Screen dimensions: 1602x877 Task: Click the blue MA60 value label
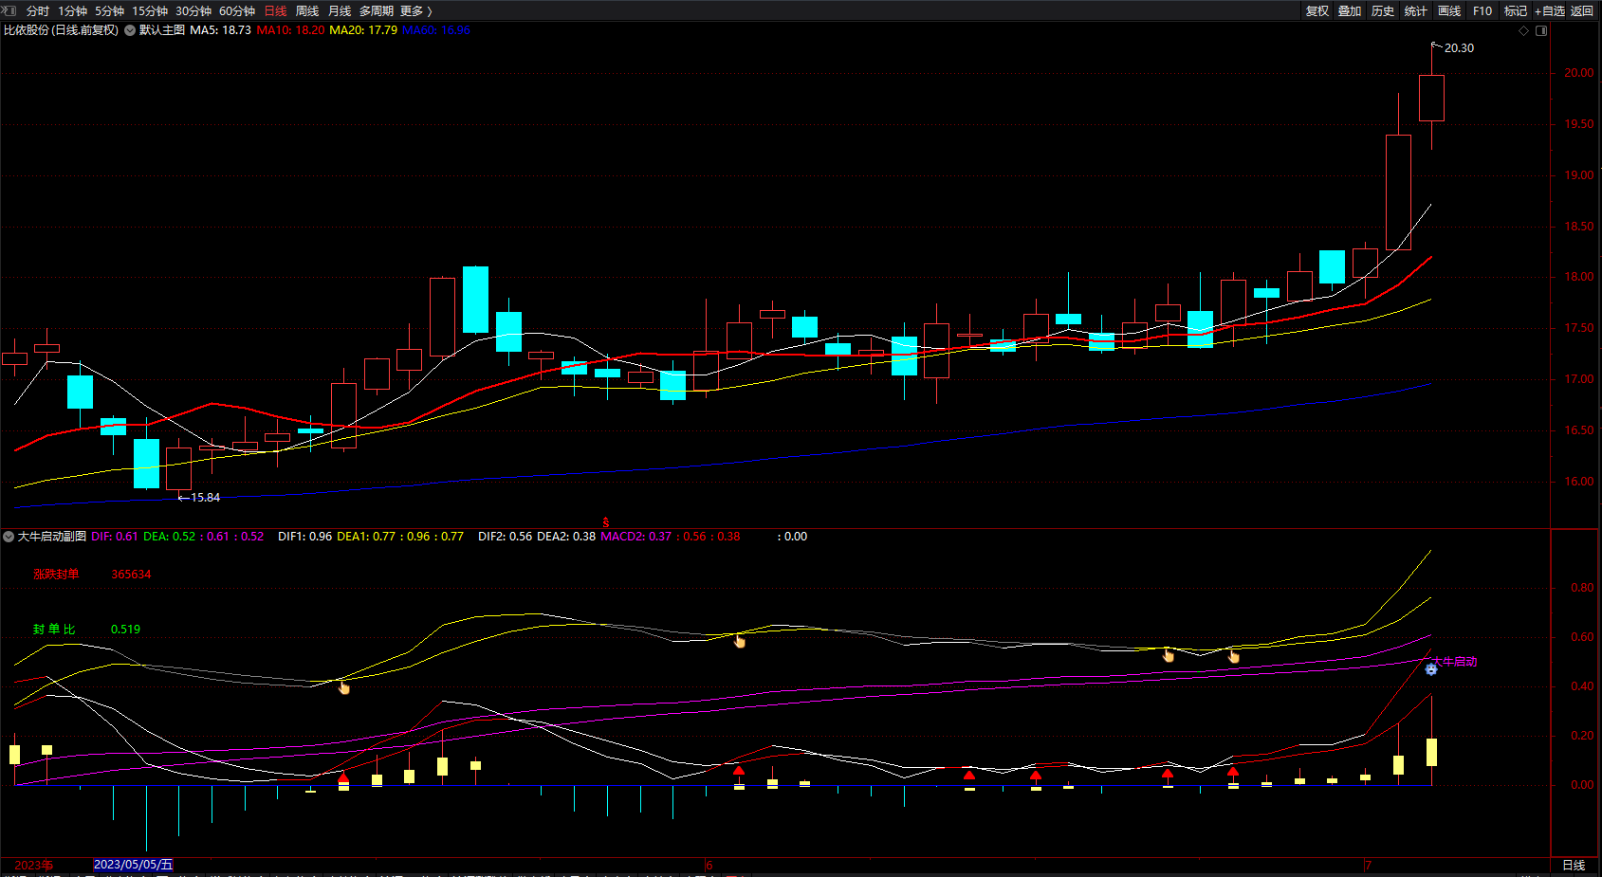tap(436, 30)
